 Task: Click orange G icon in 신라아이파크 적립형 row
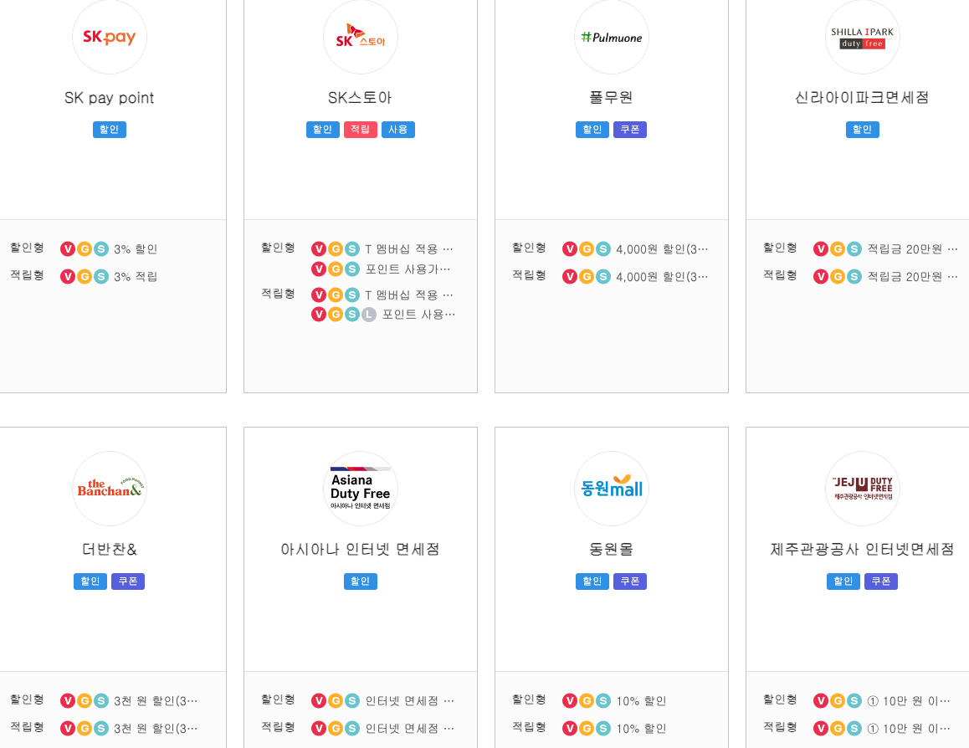[x=838, y=277]
